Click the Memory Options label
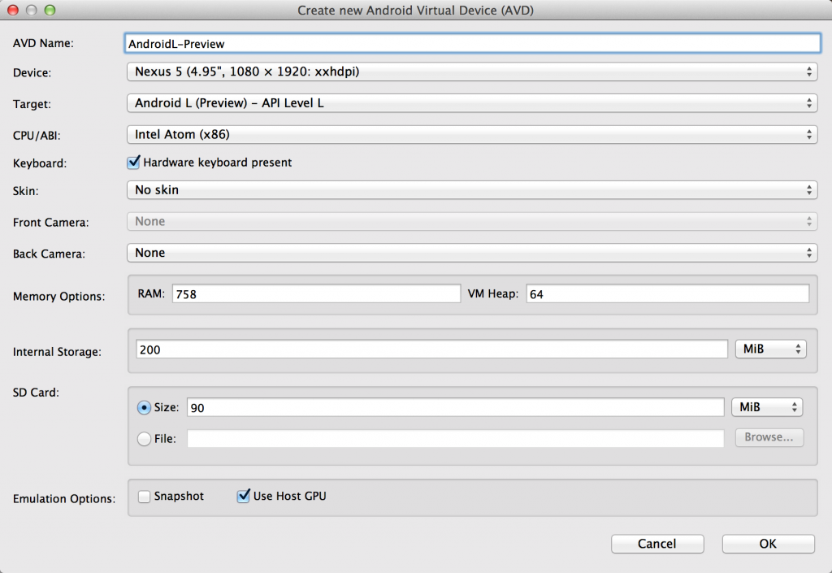 58,297
